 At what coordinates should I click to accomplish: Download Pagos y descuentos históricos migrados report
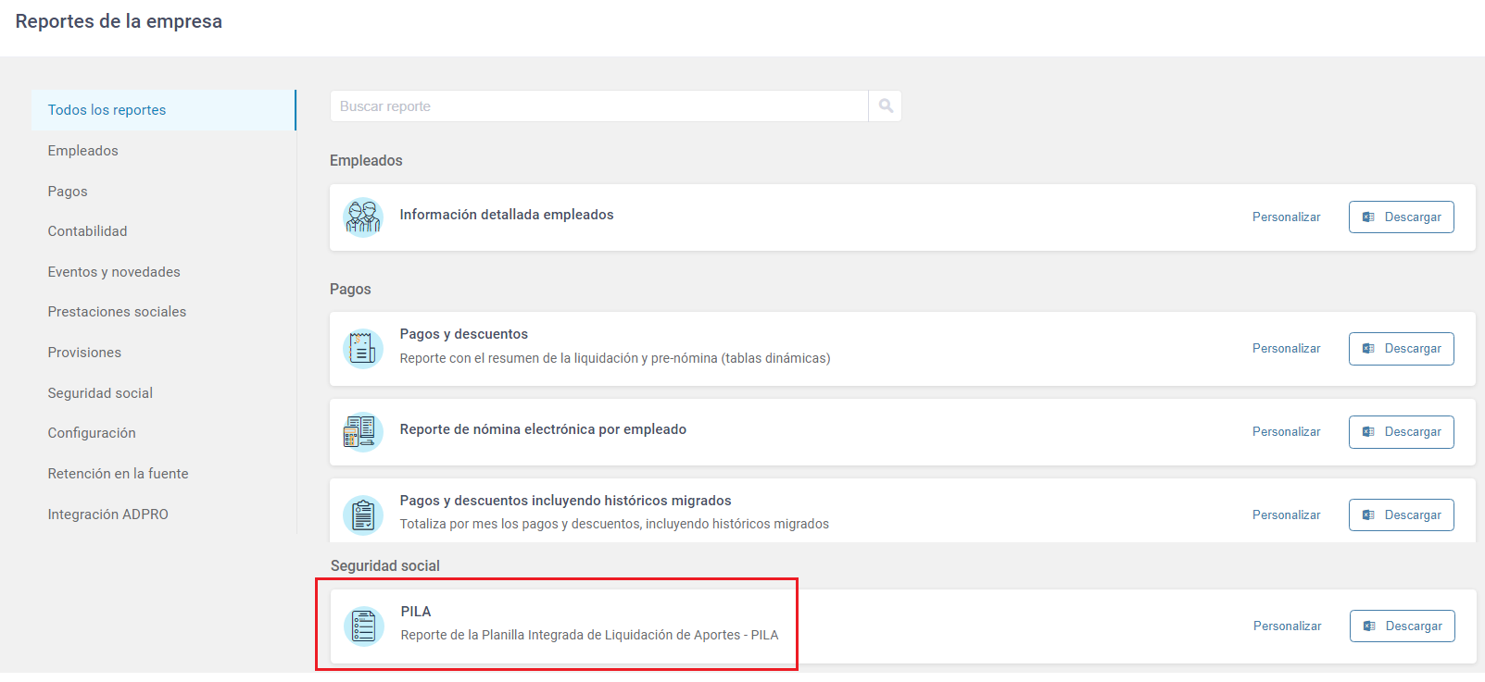coord(1401,515)
